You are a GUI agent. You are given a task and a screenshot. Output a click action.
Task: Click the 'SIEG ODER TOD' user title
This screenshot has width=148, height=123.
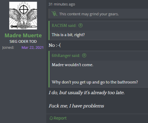pyautogui.click(x=23, y=41)
